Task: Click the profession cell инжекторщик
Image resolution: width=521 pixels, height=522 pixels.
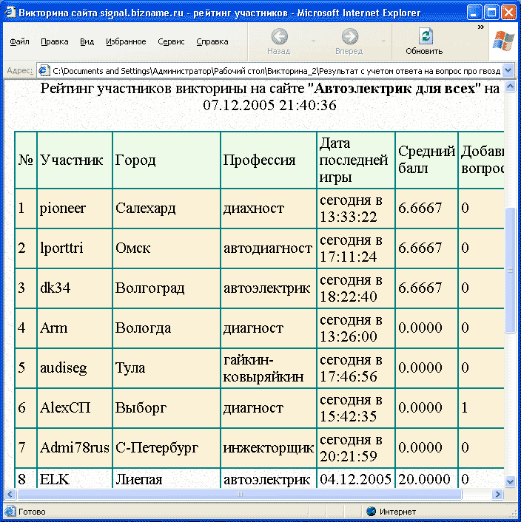Action: click(x=269, y=448)
